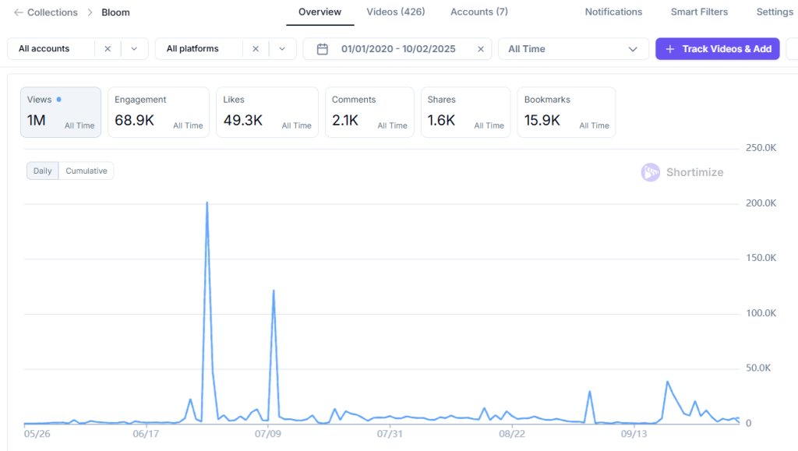The height and width of the screenshot is (451, 798).
Task: Select the Views metric card
Action: click(x=61, y=112)
